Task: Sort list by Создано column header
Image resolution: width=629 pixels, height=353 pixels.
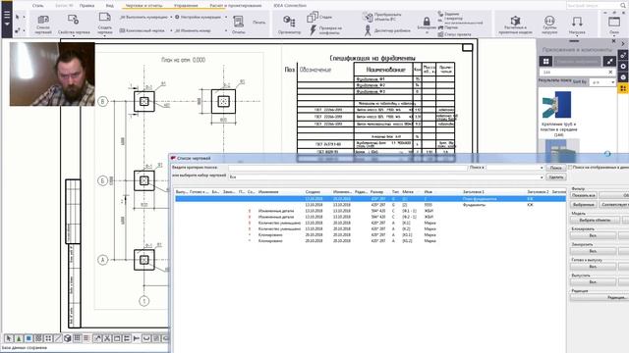Action: [x=313, y=192]
